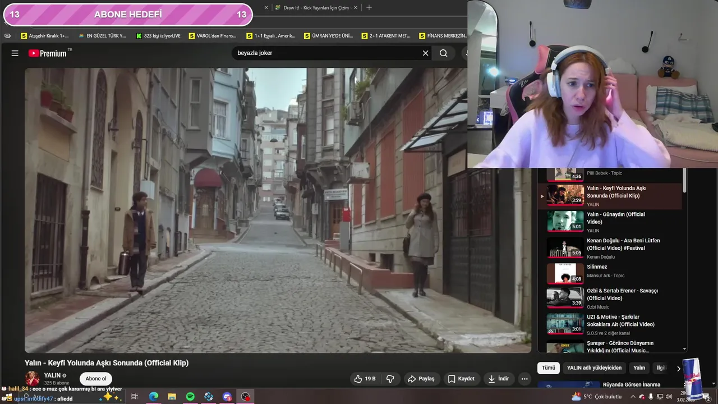Open the YALIN channel name link

(x=52, y=375)
